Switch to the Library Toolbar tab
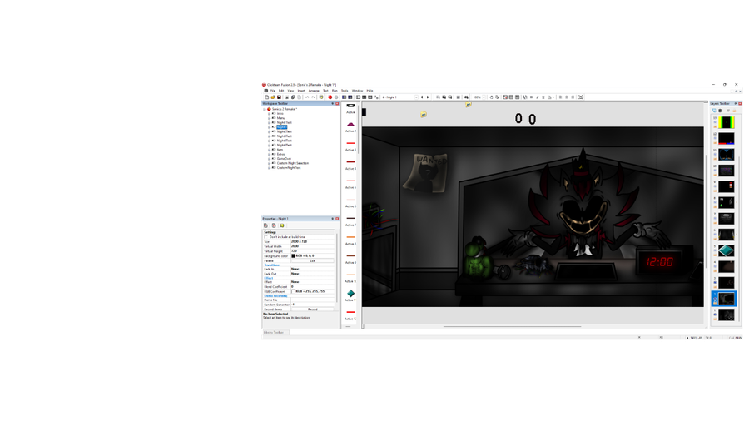Image resolution: width=749 pixels, height=421 pixels. (x=274, y=332)
